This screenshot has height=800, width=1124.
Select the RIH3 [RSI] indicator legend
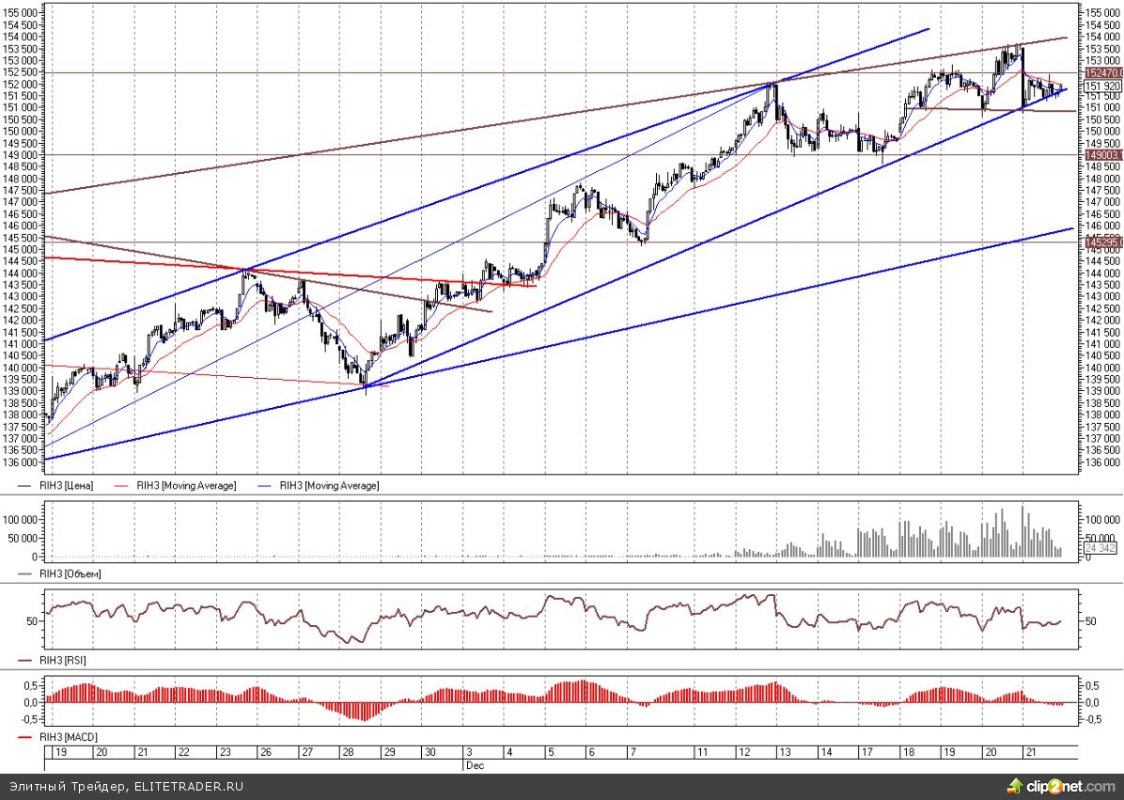coord(64,662)
